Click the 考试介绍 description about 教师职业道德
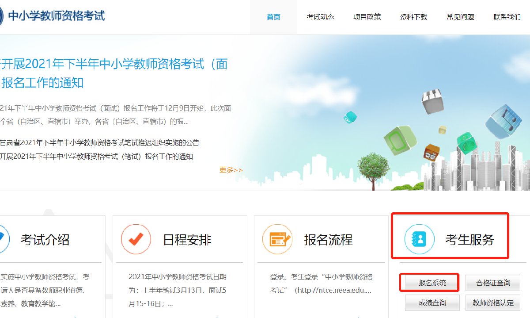Image resolution: width=530 pixels, height=318 pixels. 44,291
